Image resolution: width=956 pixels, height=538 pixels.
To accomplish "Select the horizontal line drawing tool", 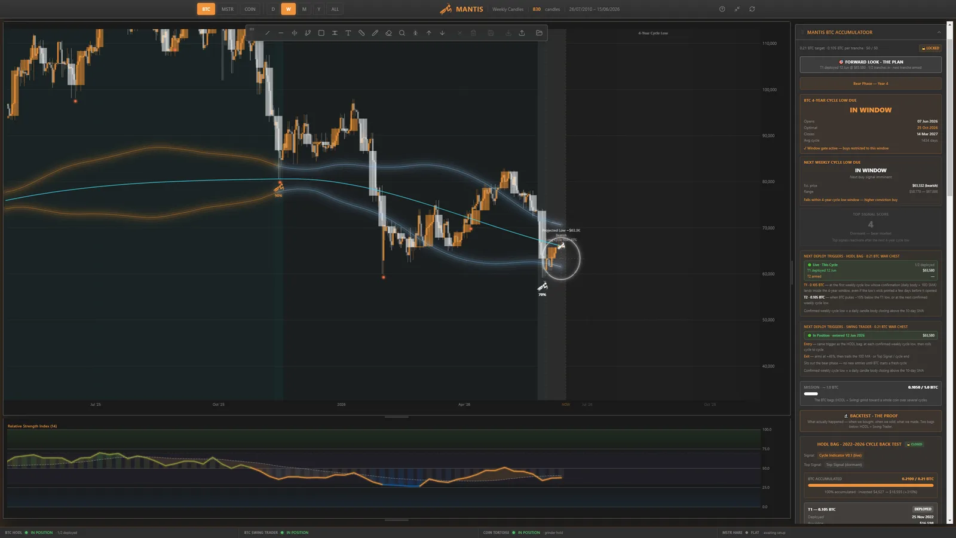I will tap(281, 33).
